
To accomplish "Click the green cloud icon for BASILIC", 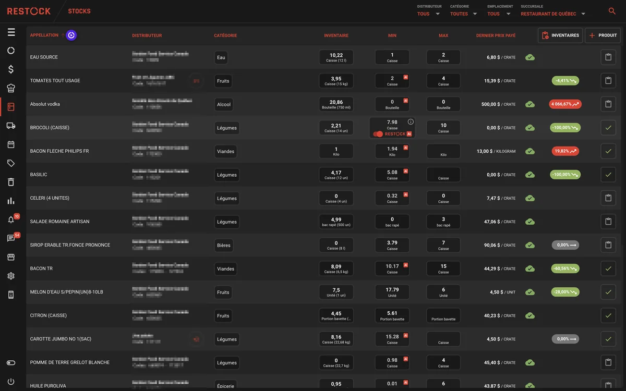I will 530,175.
